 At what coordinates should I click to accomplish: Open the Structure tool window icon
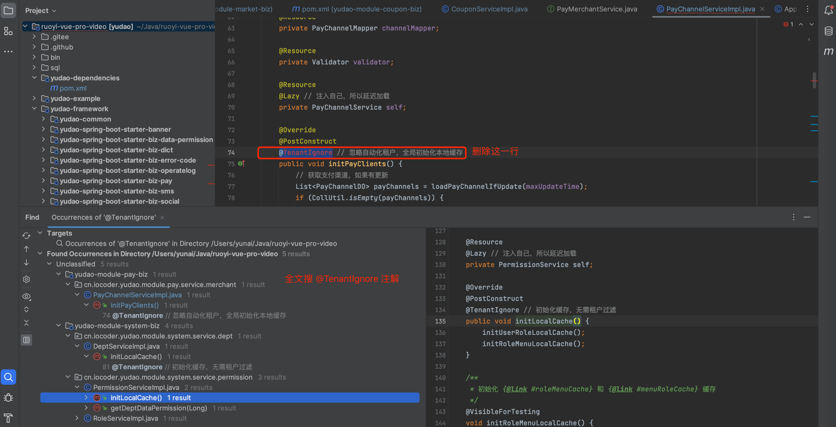(8, 31)
